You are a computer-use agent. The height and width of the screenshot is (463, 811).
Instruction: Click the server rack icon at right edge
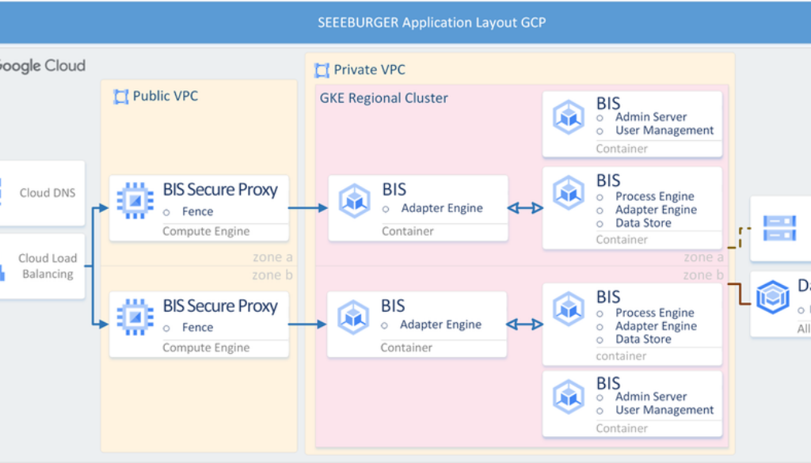click(x=779, y=228)
